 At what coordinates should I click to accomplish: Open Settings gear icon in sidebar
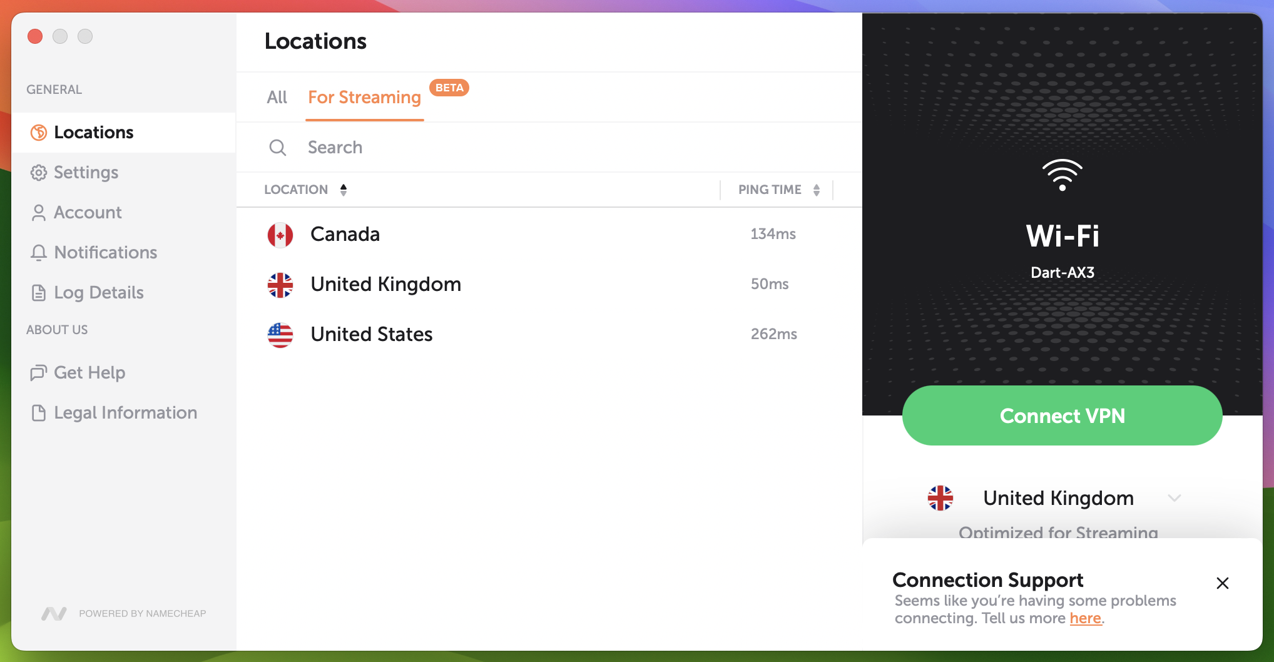tap(39, 173)
